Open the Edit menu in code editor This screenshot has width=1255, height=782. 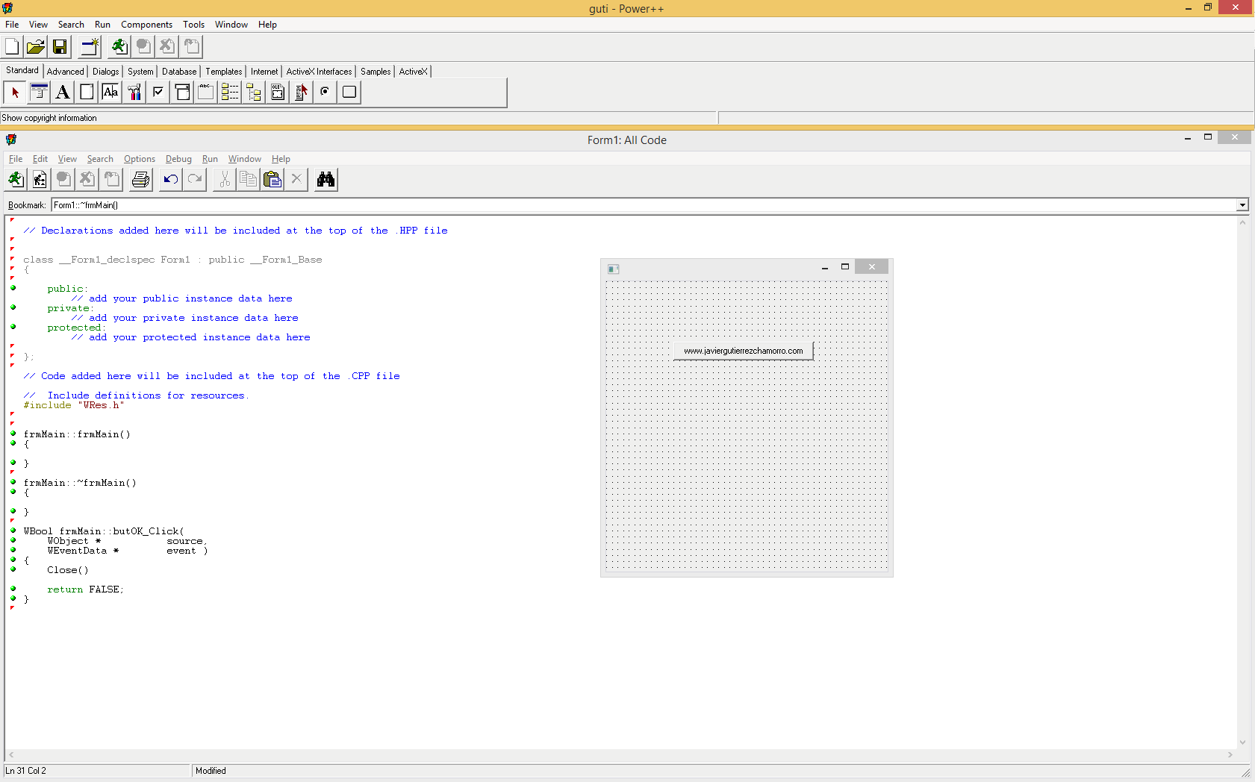40,159
